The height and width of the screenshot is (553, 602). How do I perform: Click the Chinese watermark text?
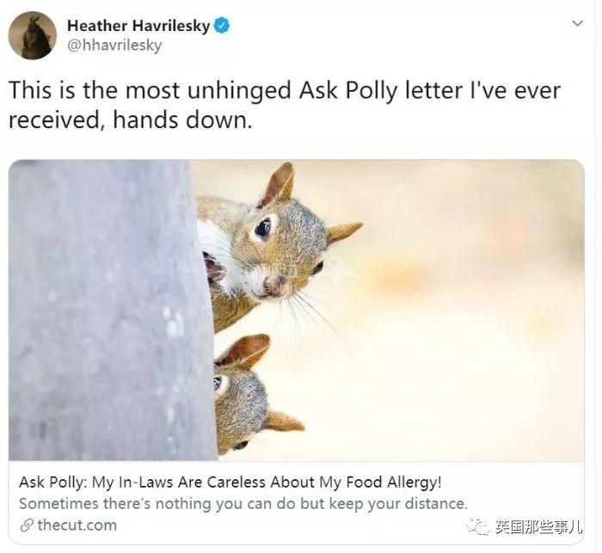coord(538,526)
